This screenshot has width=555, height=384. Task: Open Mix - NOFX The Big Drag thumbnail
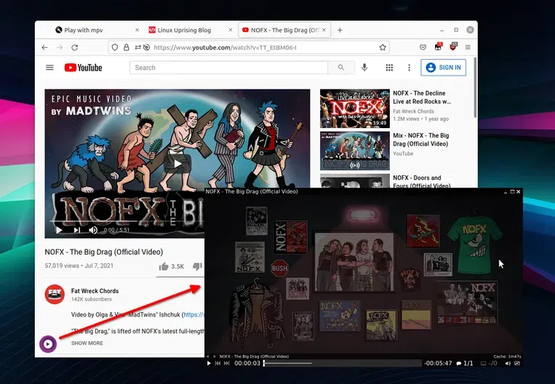tap(355, 151)
